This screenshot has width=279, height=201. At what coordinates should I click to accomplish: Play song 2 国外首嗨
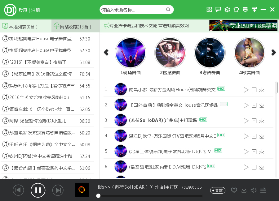coord(246,105)
